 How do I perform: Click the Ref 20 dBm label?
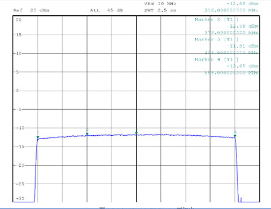32,10
